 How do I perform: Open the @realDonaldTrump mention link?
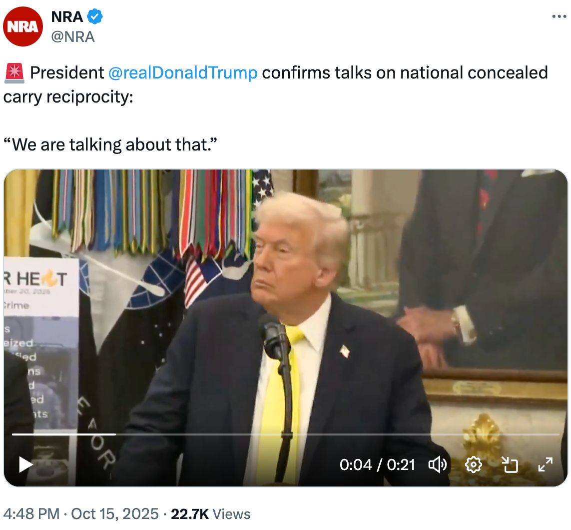(183, 72)
